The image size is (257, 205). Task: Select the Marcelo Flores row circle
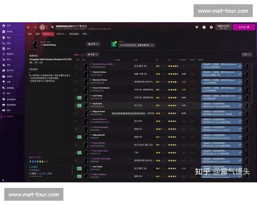[x=75, y=82]
